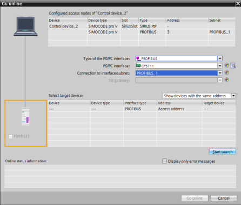Click Device column header in access nodes table

pyautogui.click(x=68, y=20)
